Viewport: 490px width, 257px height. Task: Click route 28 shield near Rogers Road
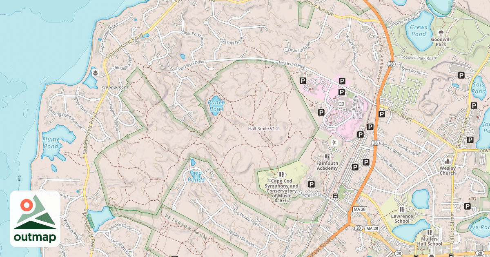[x=391, y=64]
